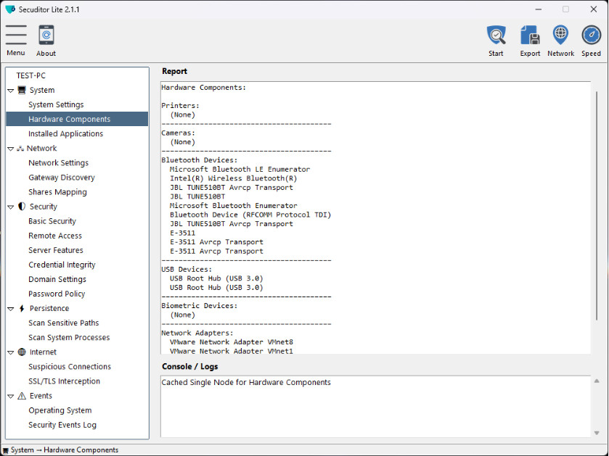Start a scan with Start icon
The width and height of the screenshot is (609, 456).
[496, 36]
